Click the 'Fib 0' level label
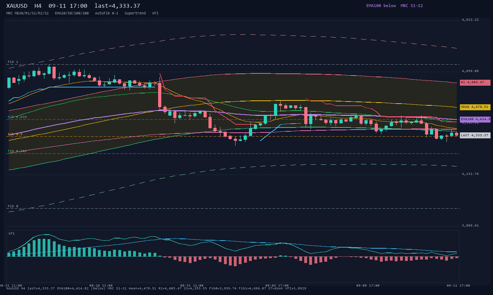The image size is (493, 295). pos(13,206)
